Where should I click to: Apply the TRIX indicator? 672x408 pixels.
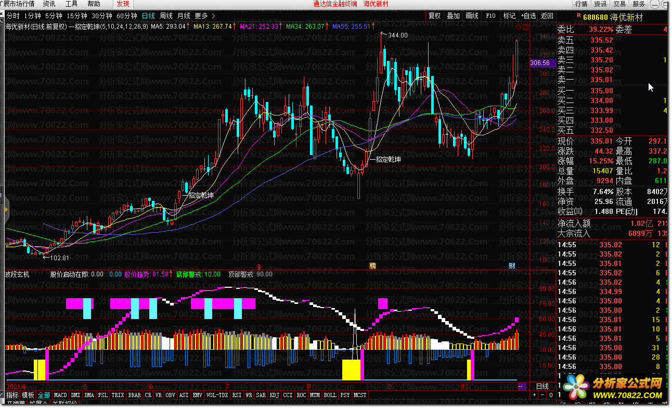click(118, 395)
